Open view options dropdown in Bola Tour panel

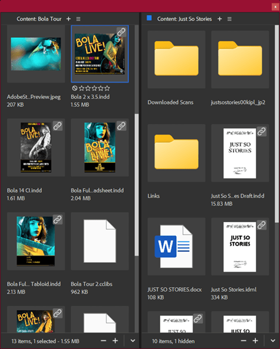pyautogui.click(x=133, y=341)
